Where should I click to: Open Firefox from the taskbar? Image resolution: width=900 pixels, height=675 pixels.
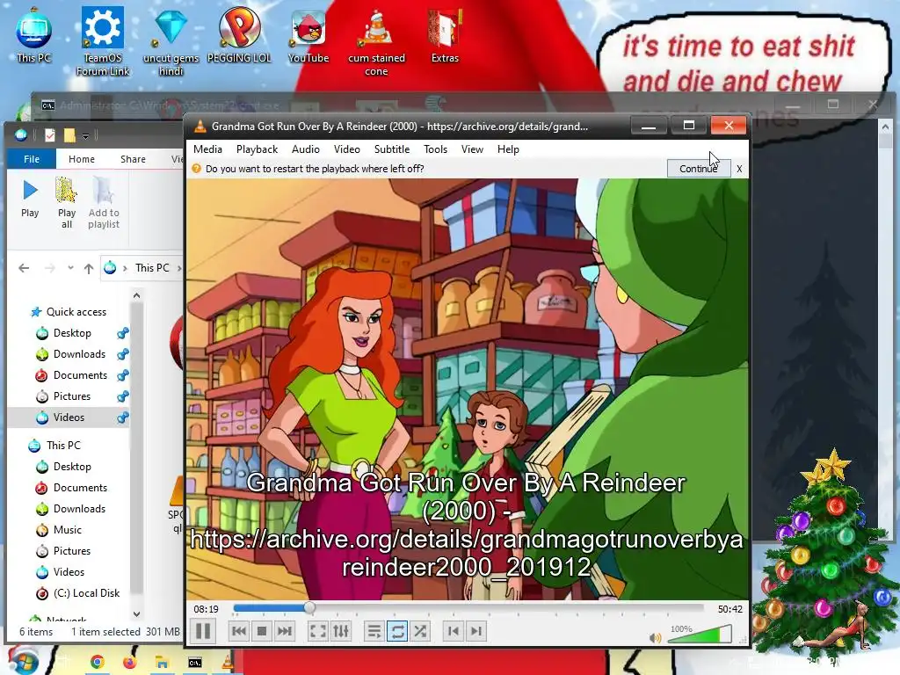coord(130,663)
